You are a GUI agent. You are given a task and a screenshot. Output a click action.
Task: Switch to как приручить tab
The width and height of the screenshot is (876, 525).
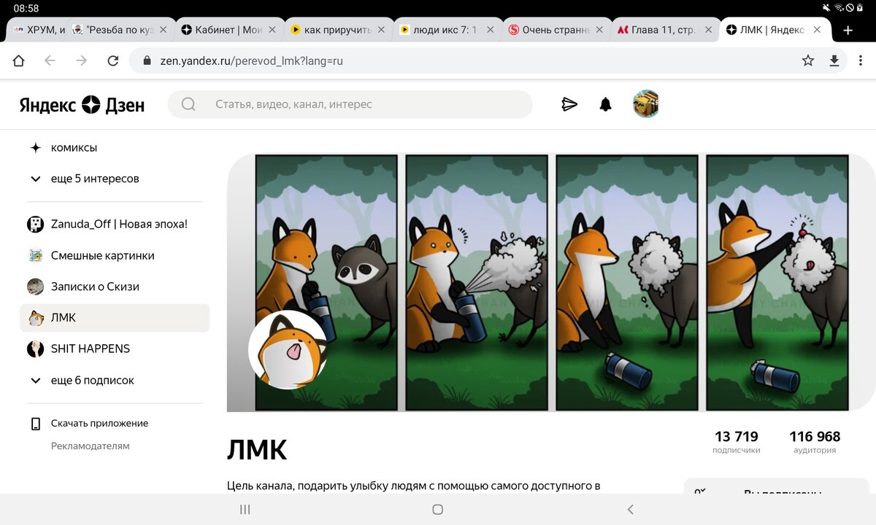[337, 30]
